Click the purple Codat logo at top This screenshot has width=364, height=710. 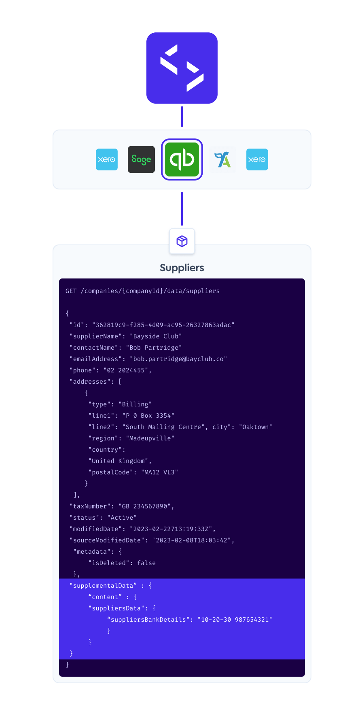coord(182,68)
